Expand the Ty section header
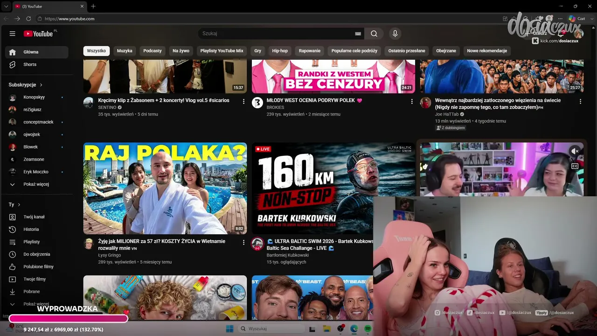Image resolution: width=597 pixels, height=336 pixels. 14,204
